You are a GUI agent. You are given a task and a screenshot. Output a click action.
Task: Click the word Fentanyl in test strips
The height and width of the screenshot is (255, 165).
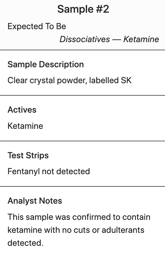[24, 172]
